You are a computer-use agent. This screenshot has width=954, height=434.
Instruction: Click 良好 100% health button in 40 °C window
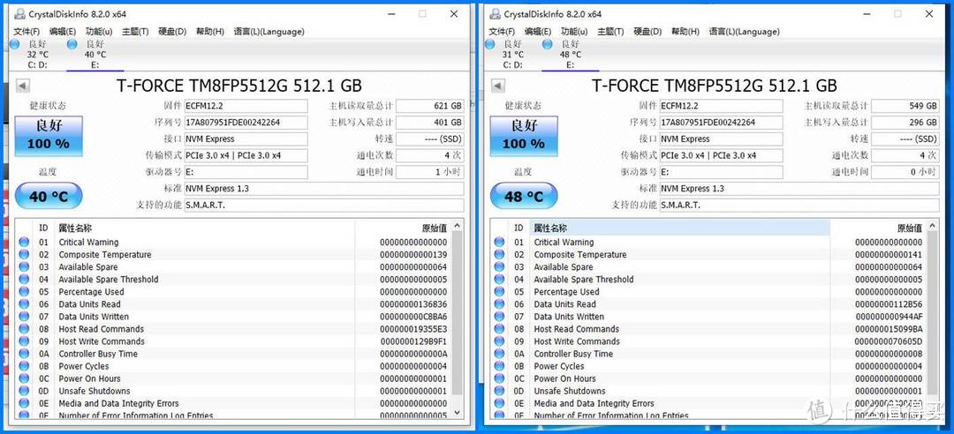(x=48, y=136)
